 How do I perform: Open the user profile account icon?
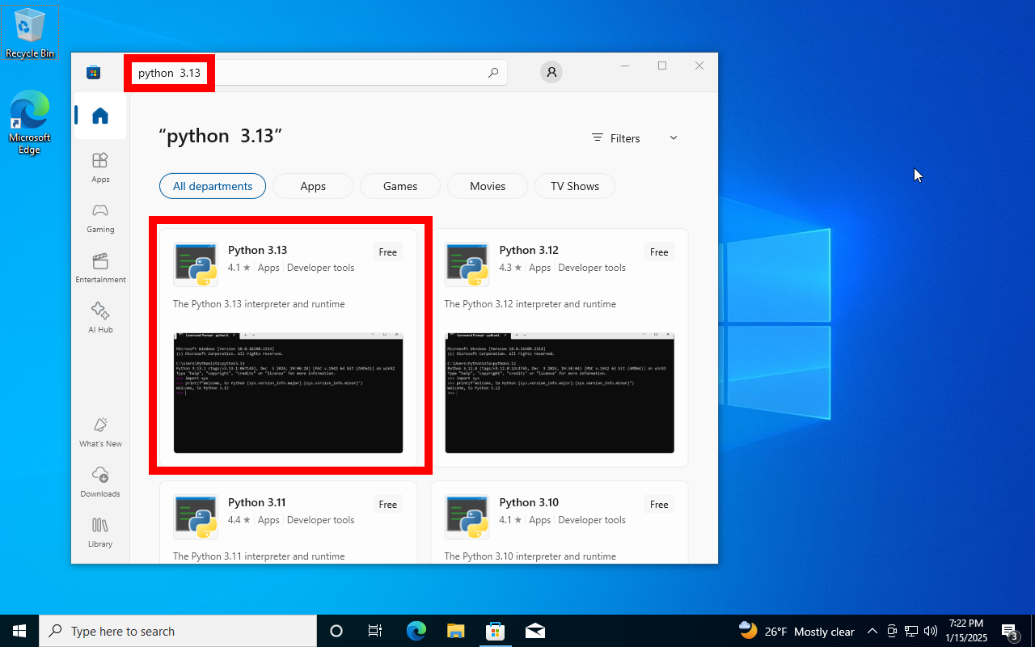pos(551,72)
